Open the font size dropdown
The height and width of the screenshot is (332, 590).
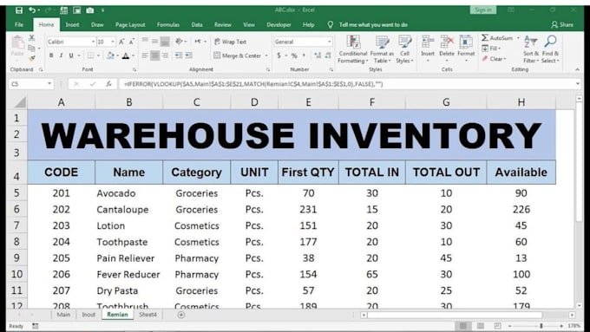pyautogui.click(x=113, y=42)
